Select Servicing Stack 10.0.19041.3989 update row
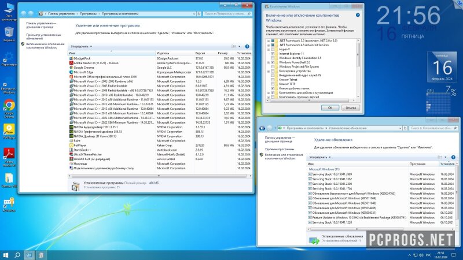The image size is (463, 260). 381,174
